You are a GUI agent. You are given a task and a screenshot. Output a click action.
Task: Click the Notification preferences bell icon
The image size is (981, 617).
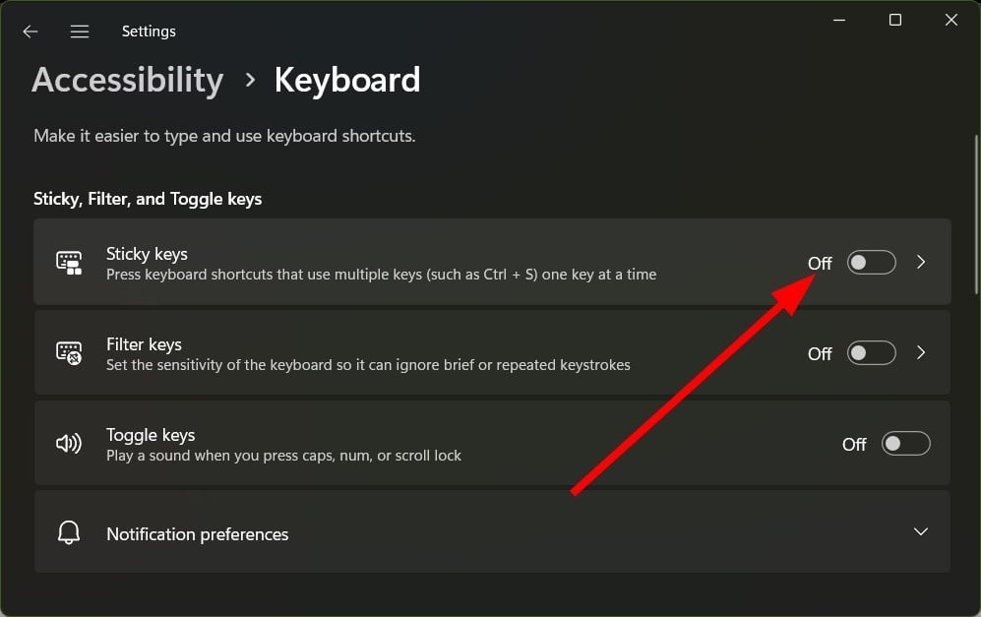pos(69,533)
